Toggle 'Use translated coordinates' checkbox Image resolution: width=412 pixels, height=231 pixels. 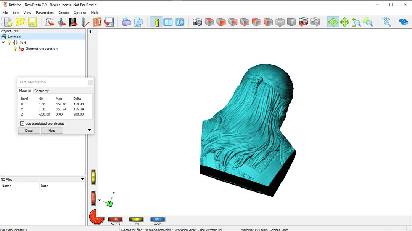(22, 124)
